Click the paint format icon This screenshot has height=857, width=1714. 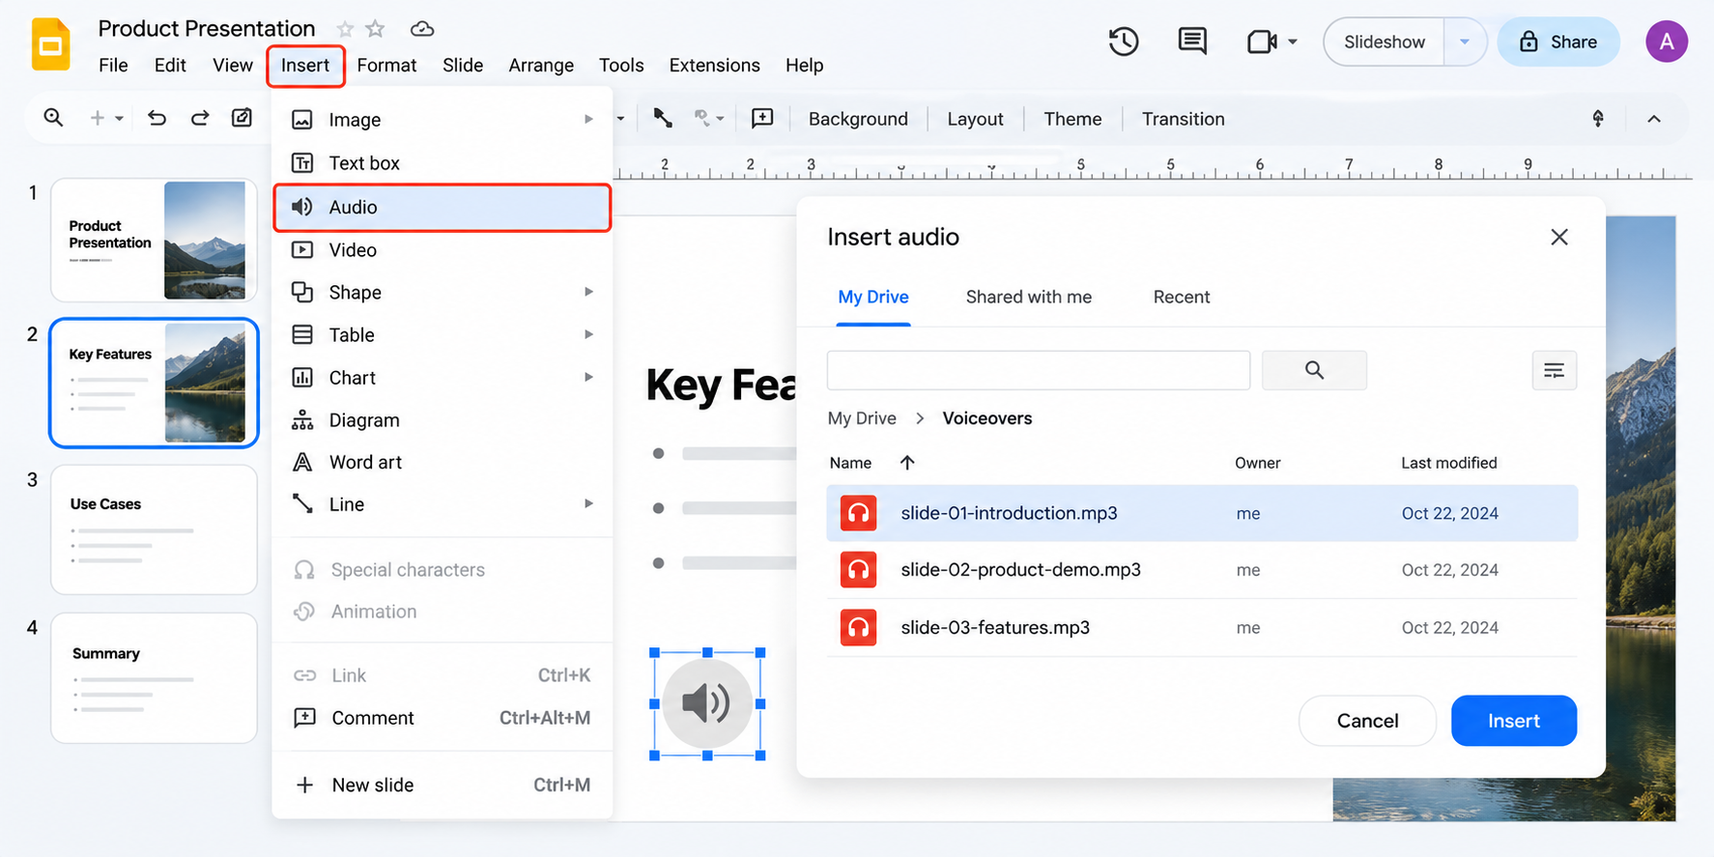tap(242, 118)
